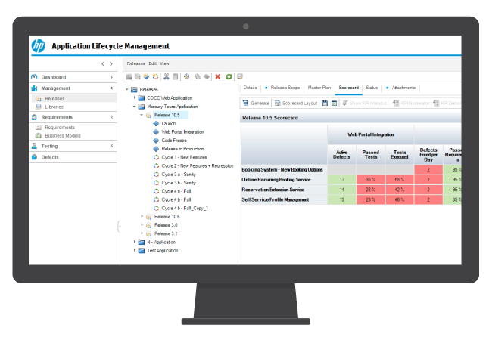Screen dimensions: 492x340
Task: Collapse the Mercury Tours Application folder
Action: pos(134,107)
